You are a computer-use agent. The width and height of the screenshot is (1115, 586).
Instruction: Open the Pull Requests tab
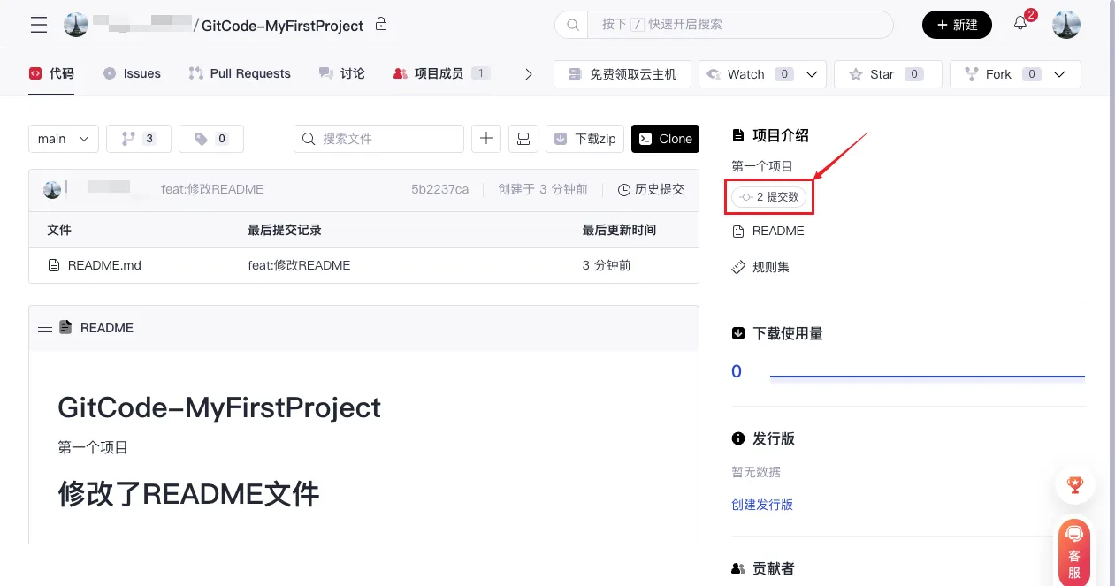[240, 74]
